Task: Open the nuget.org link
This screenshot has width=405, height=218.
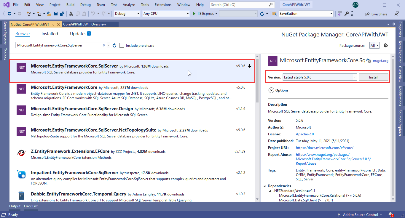Action: tap(380, 61)
